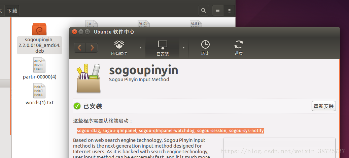Click the Ubuntu 软件中心 window title
The image size is (349, 158).
pyautogui.click(x=114, y=32)
